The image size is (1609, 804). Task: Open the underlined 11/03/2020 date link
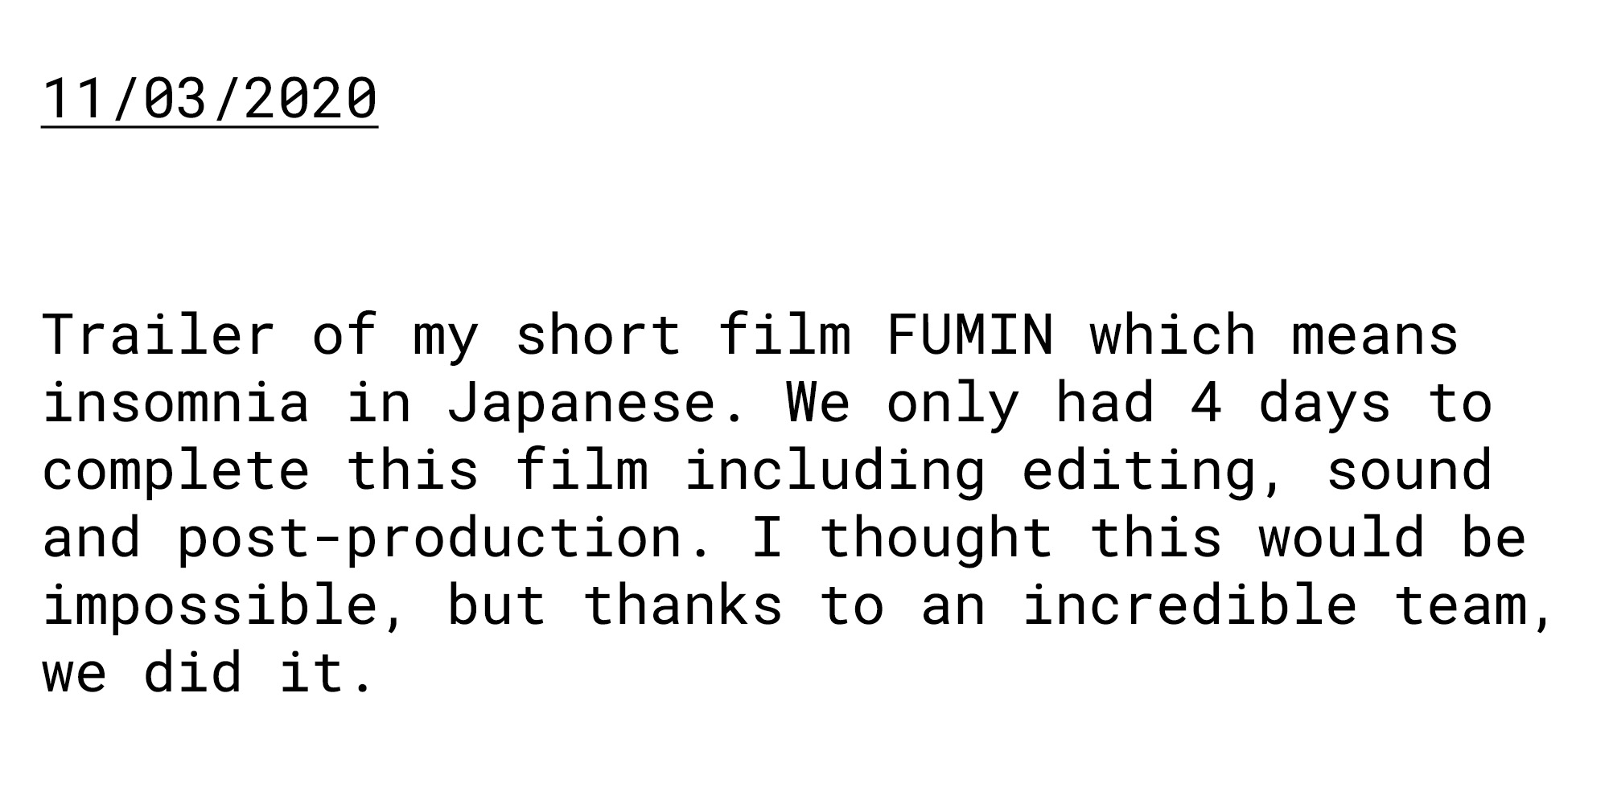click(x=209, y=100)
